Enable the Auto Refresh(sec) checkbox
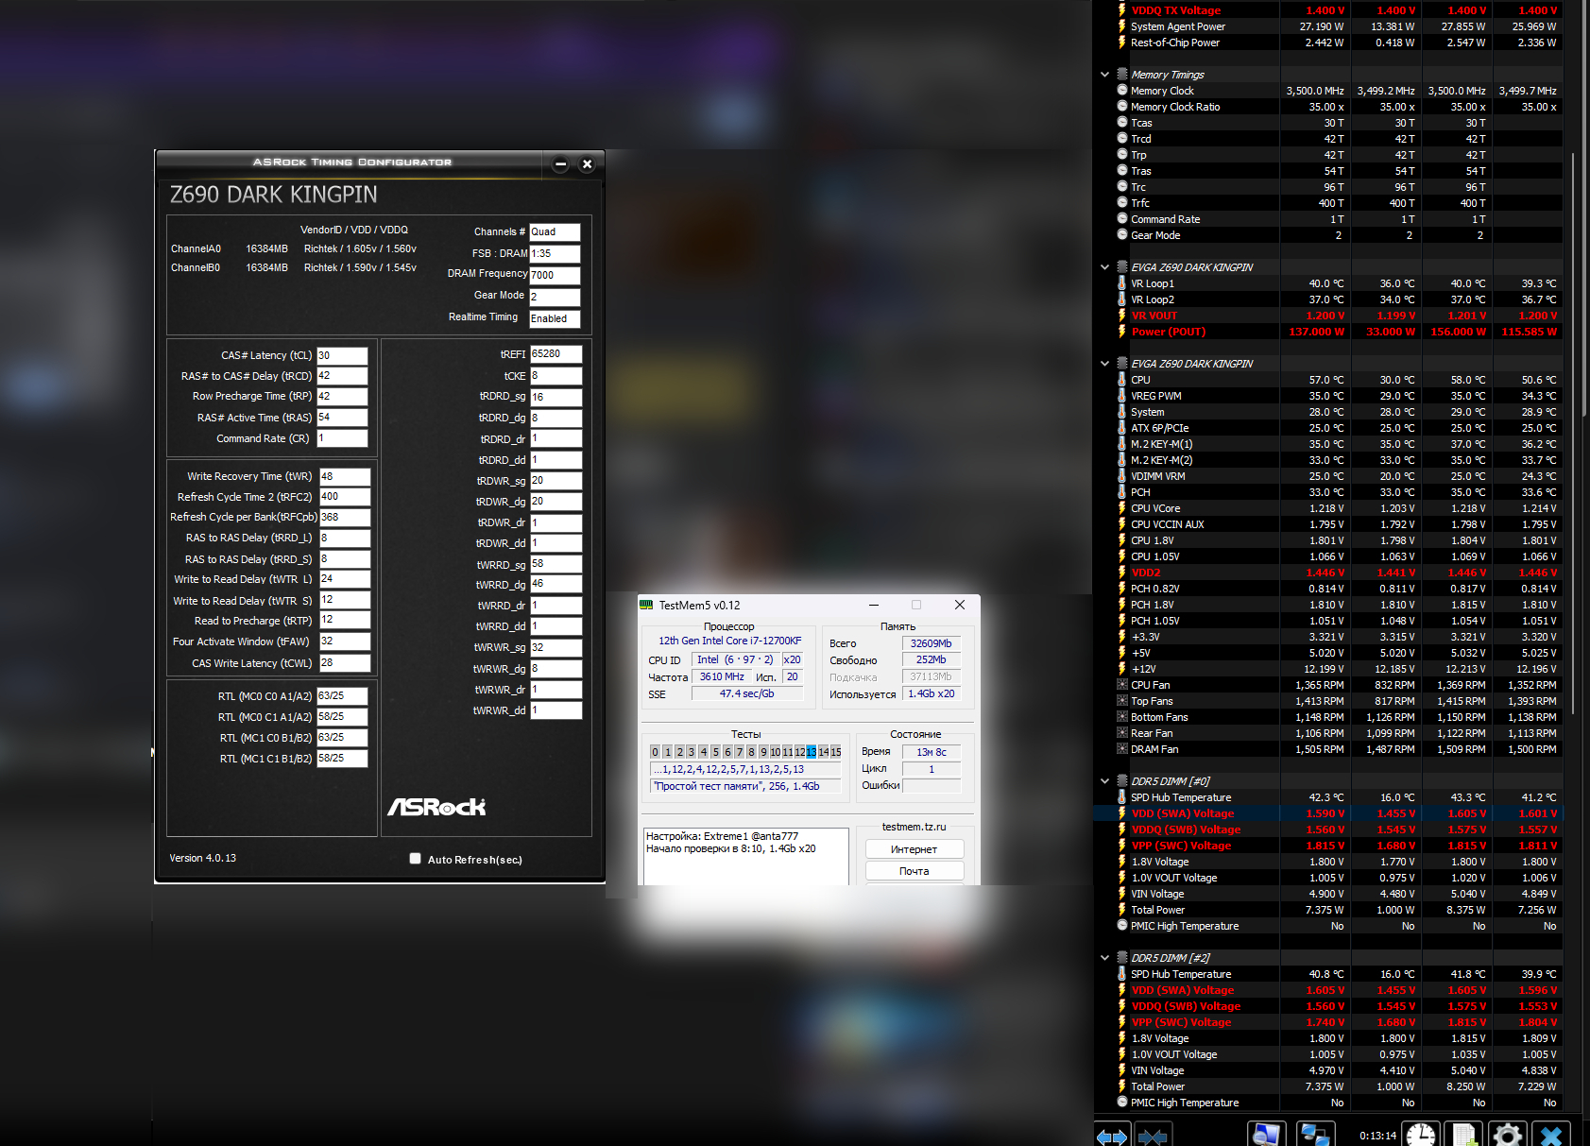The height and width of the screenshot is (1146, 1590). [x=415, y=859]
